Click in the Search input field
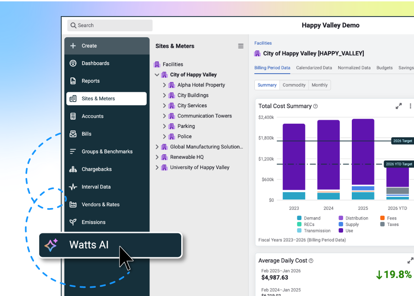This screenshot has width=414, height=296. (110, 25)
